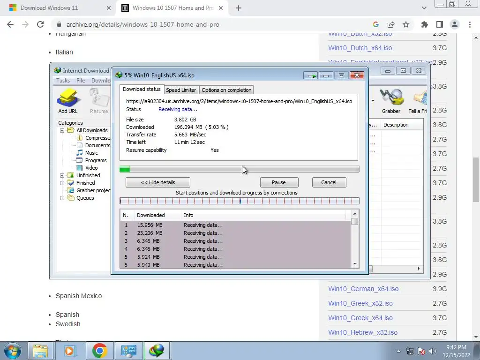Expand the Unfinished category
Screen dimensions: 480x360
pyautogui.click(x=62, y=175)
